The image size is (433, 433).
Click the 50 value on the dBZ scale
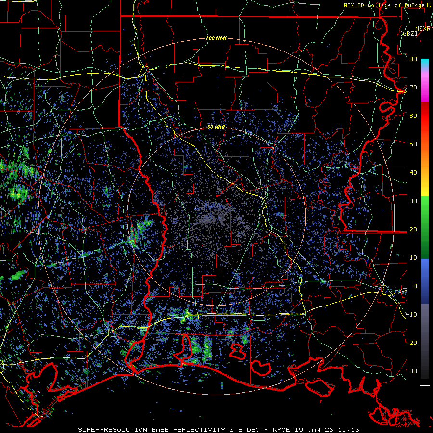coord(413,144)
